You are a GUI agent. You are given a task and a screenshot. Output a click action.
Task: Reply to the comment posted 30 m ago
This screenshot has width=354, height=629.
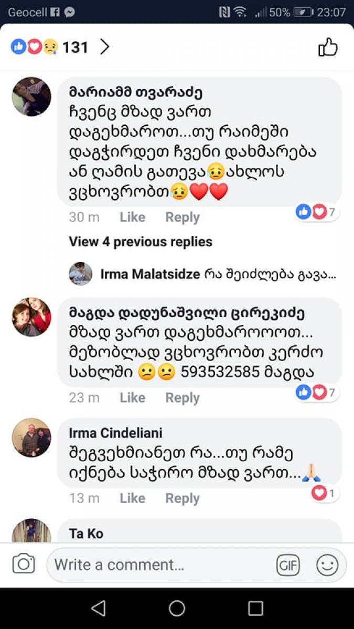pyautogui.click(x=183, y=217)
